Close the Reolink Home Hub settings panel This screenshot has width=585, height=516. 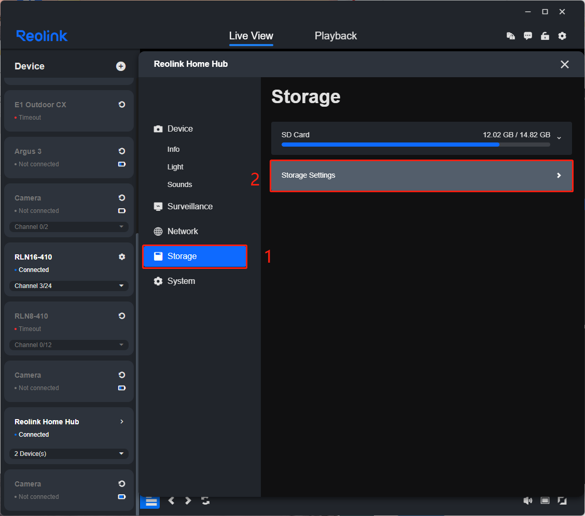(564, 64)
